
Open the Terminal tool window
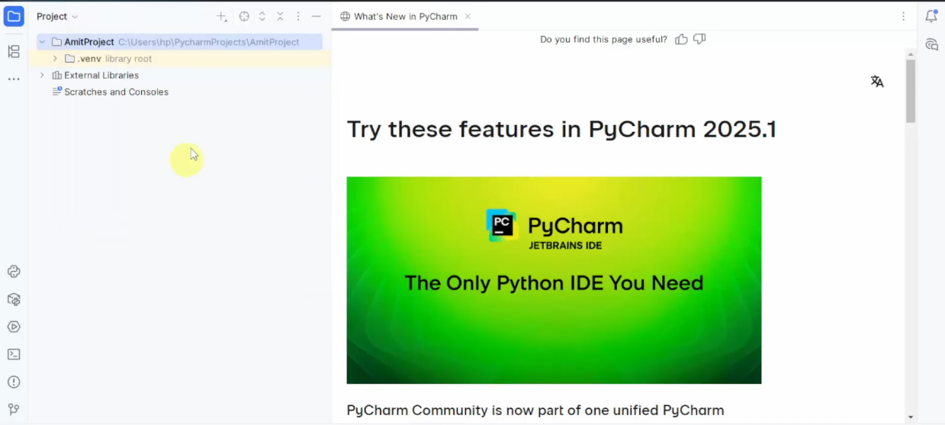click(x=14, y=354)
